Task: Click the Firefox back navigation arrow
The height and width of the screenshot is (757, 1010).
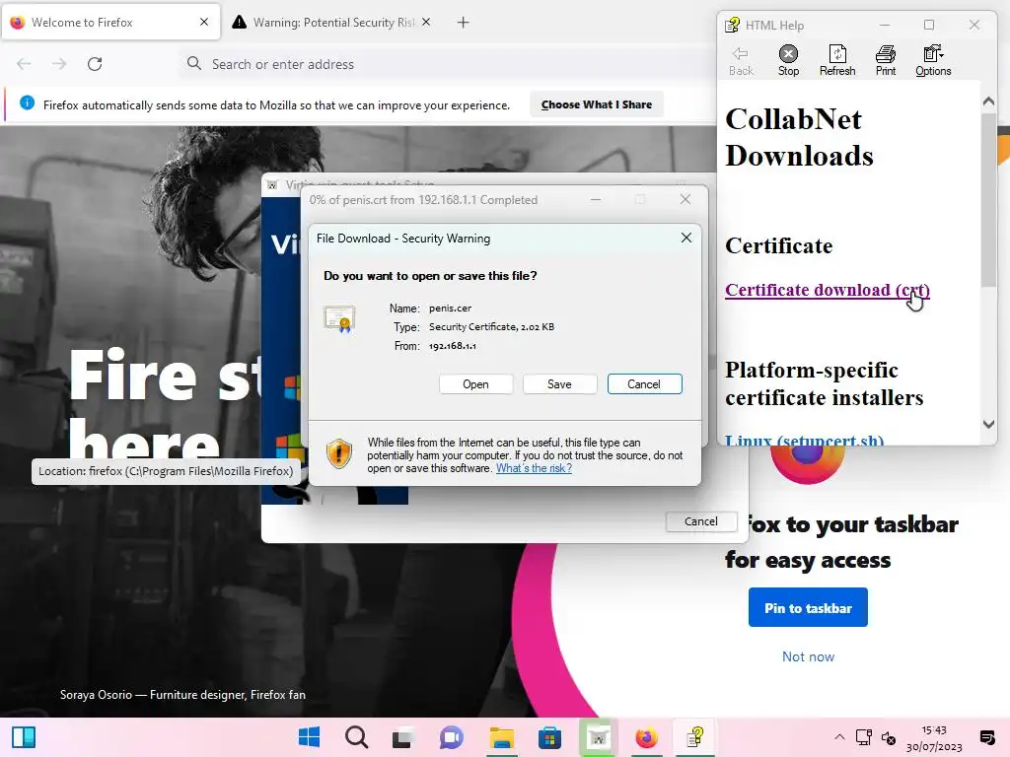Action: [x=24, y=64]
